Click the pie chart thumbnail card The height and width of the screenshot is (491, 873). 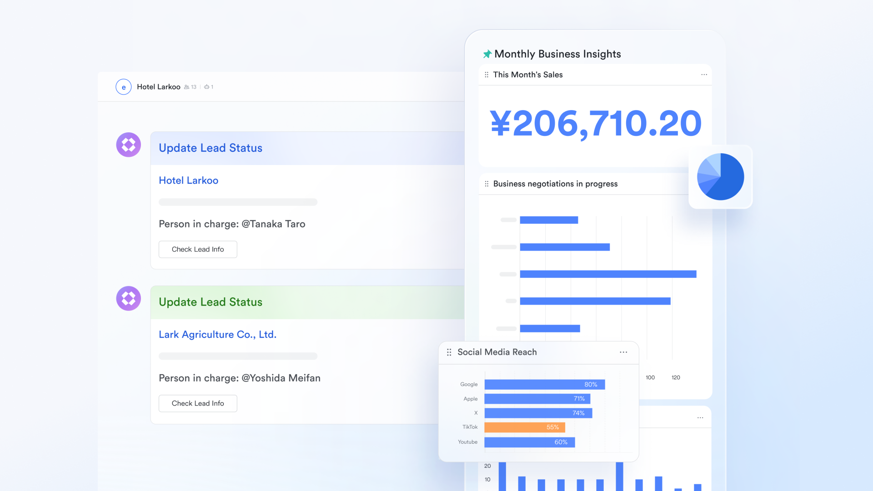721,177
